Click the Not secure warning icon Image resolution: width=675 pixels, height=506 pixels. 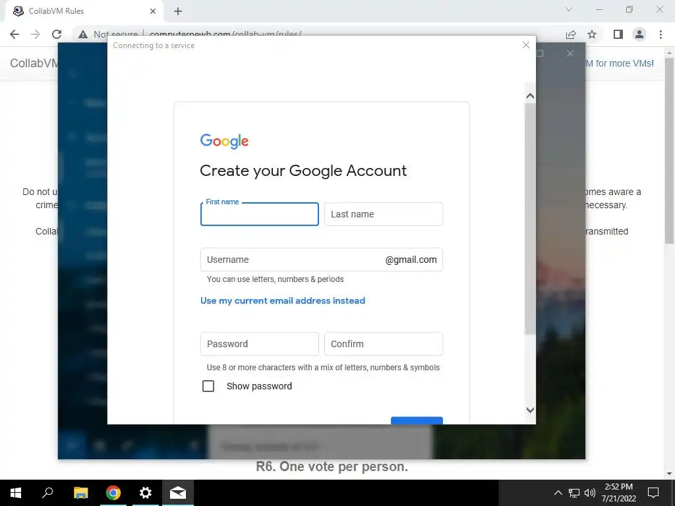83,34
